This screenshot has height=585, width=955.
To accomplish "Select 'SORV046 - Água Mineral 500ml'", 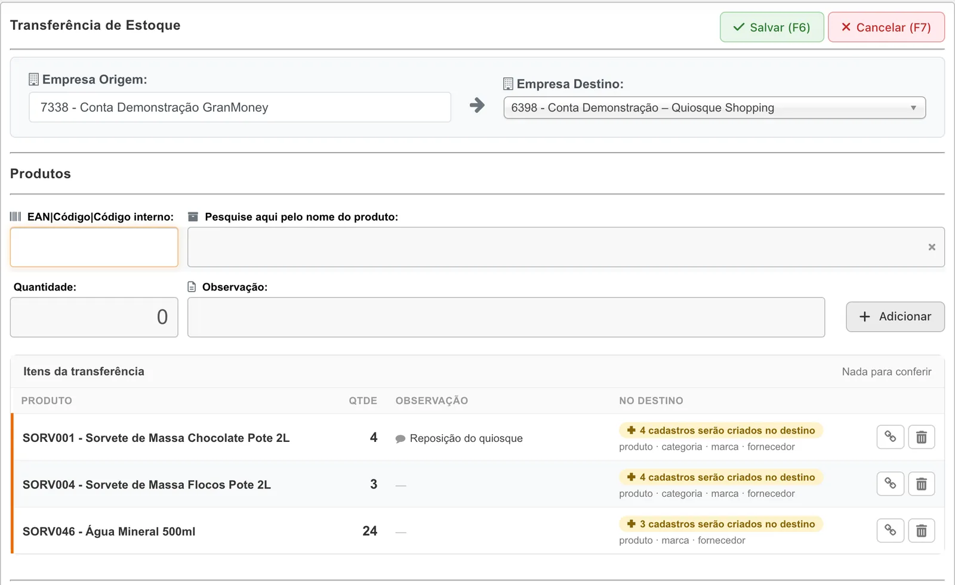I will [x=109, y=531].
